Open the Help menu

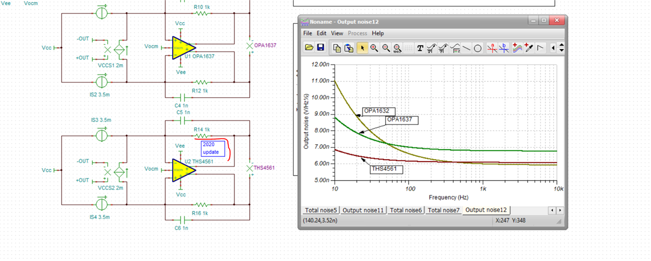tap(378, 33)
